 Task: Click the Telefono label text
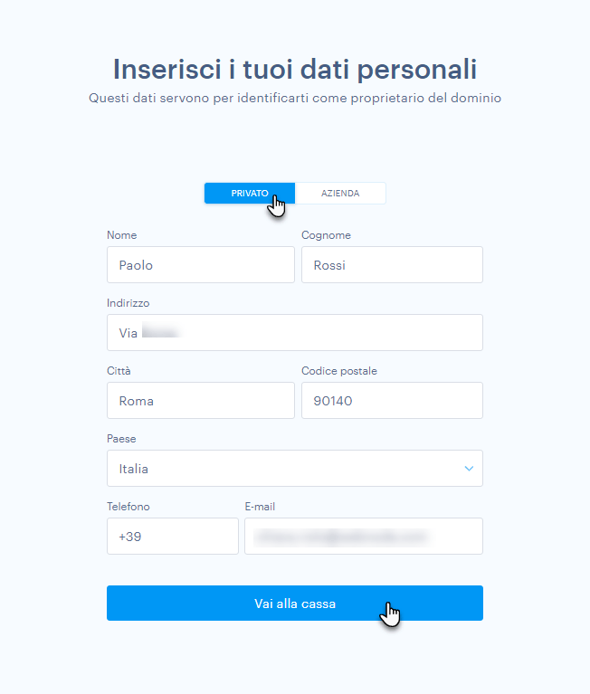(128, 507)
